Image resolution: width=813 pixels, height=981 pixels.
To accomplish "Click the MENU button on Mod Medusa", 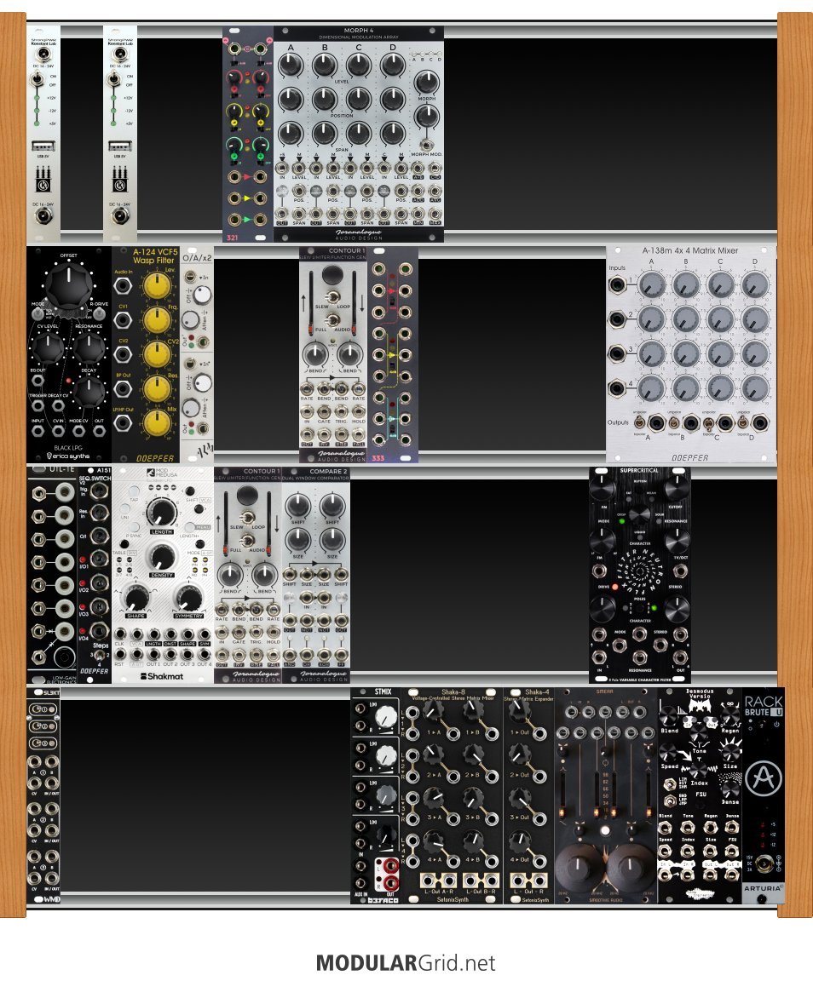I will (x=190, y=527).
